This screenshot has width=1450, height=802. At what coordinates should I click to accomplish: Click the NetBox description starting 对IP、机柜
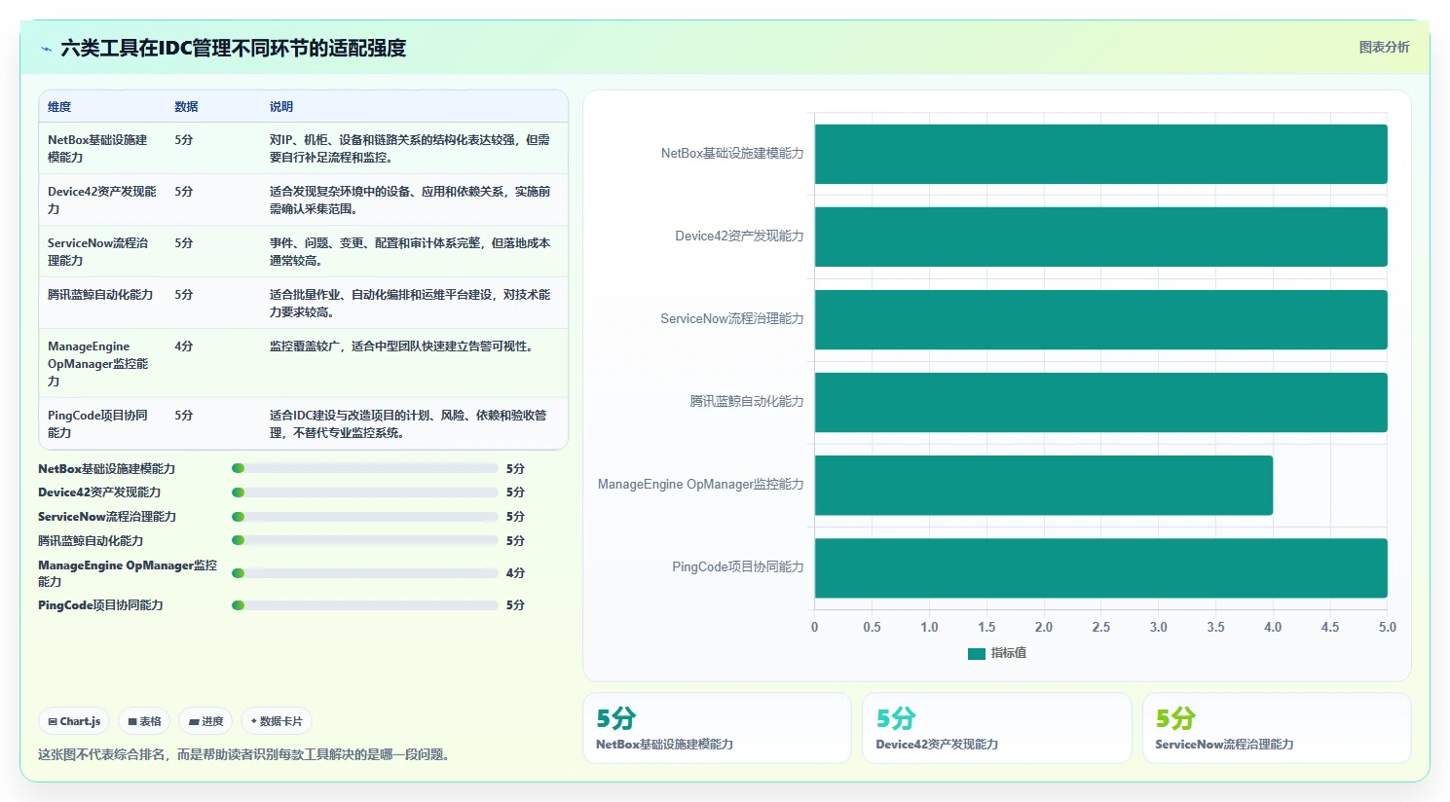410,148
